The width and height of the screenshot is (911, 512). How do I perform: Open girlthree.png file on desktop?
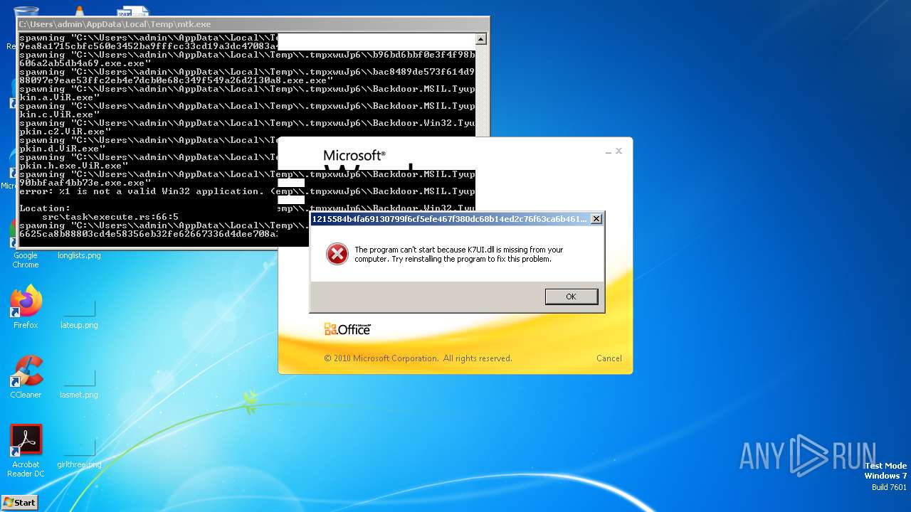point(79,452)
